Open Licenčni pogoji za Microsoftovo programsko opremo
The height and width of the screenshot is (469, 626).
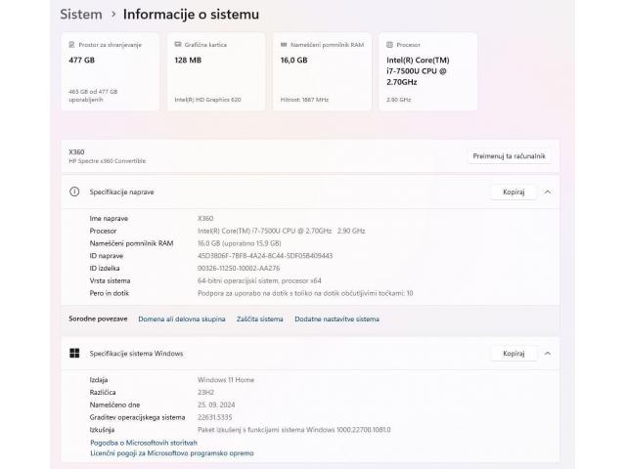tap(172, 453)
